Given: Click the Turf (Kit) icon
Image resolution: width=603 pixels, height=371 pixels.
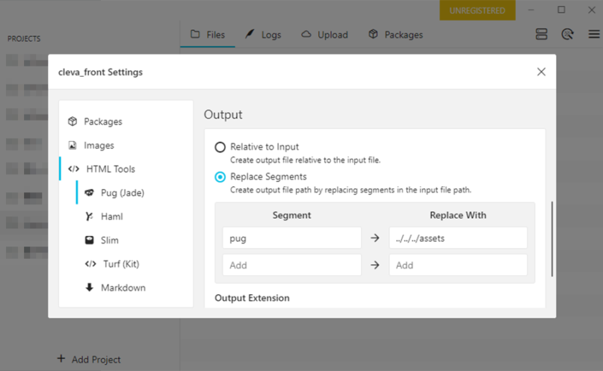Looking at the screenshot, I should click(90, 264).
